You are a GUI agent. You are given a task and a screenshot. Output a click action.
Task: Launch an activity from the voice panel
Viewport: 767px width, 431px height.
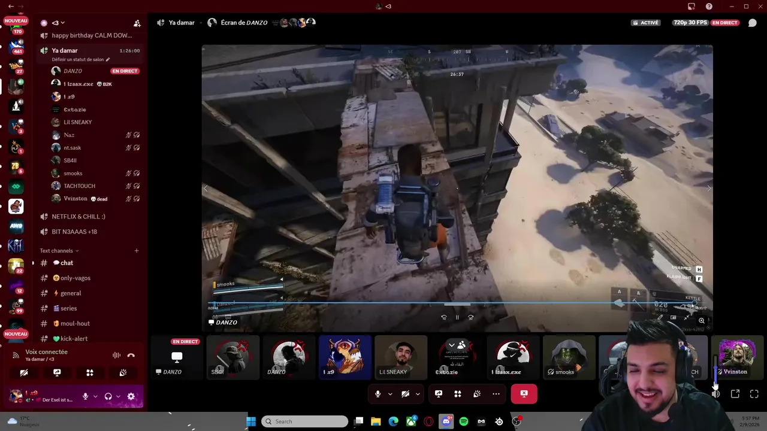pyautogui.click(x=90, y=372)
